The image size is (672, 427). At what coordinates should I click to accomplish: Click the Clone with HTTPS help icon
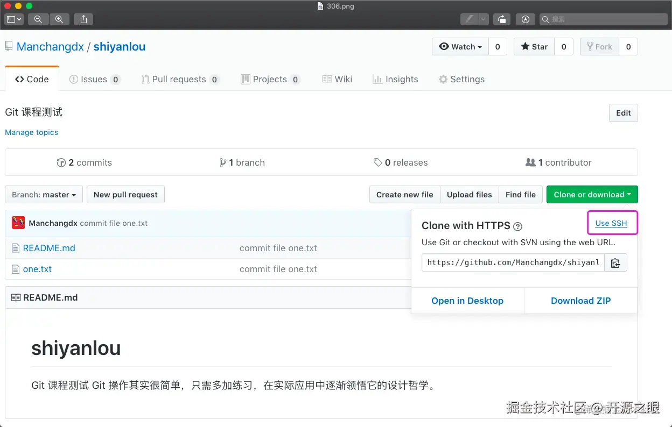(x=518, y=226)
